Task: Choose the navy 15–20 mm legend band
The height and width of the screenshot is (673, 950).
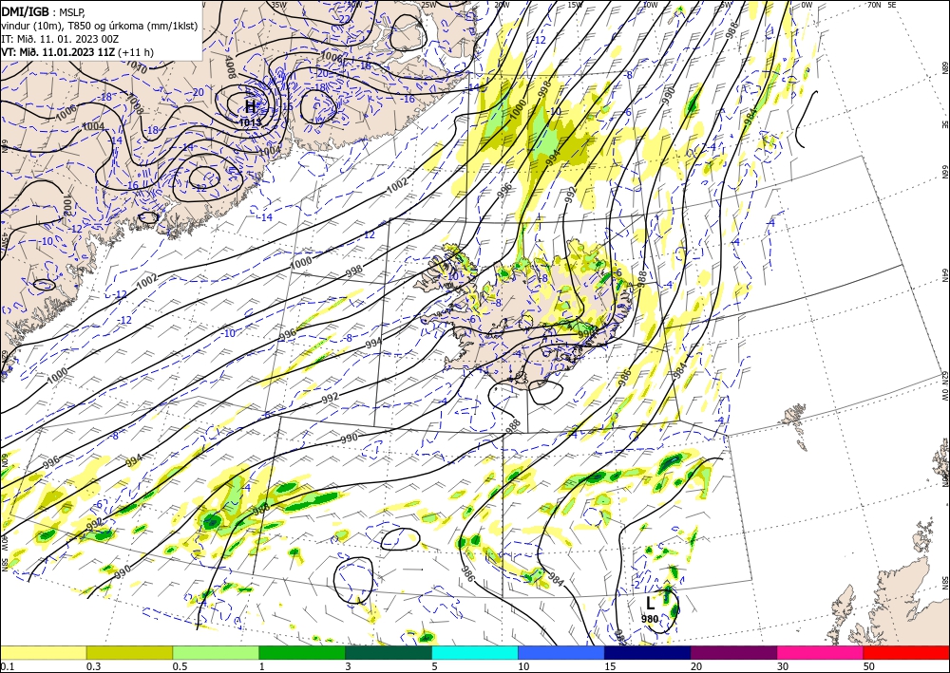Action: point(648,652)
